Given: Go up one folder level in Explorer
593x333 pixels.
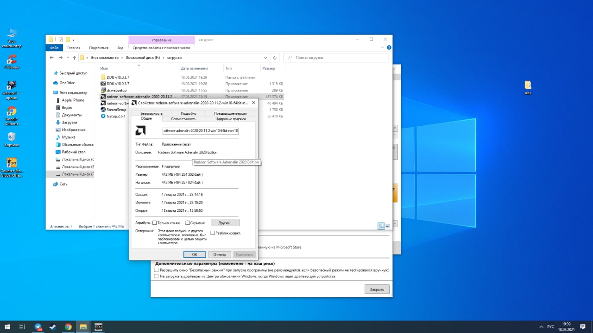Looking at the screenshot, I should coord(74,58).
